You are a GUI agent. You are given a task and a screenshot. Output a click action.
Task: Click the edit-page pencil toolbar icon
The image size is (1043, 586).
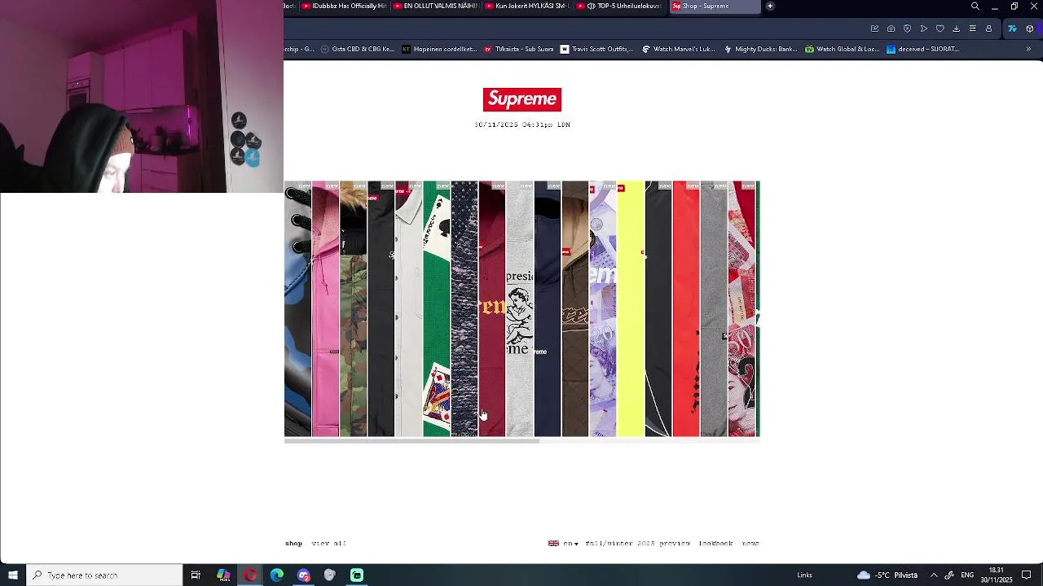pos(874,28)
